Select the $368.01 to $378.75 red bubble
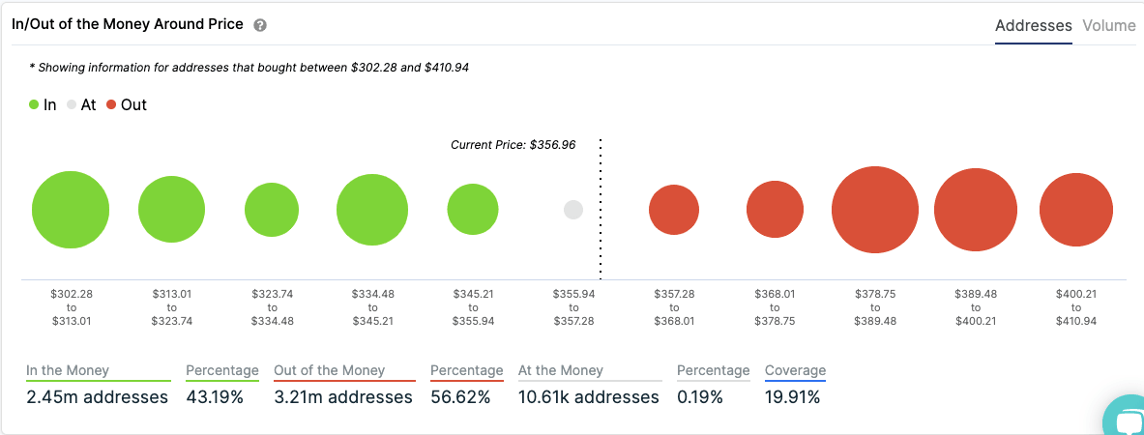1144x435 pixels. 775,210
